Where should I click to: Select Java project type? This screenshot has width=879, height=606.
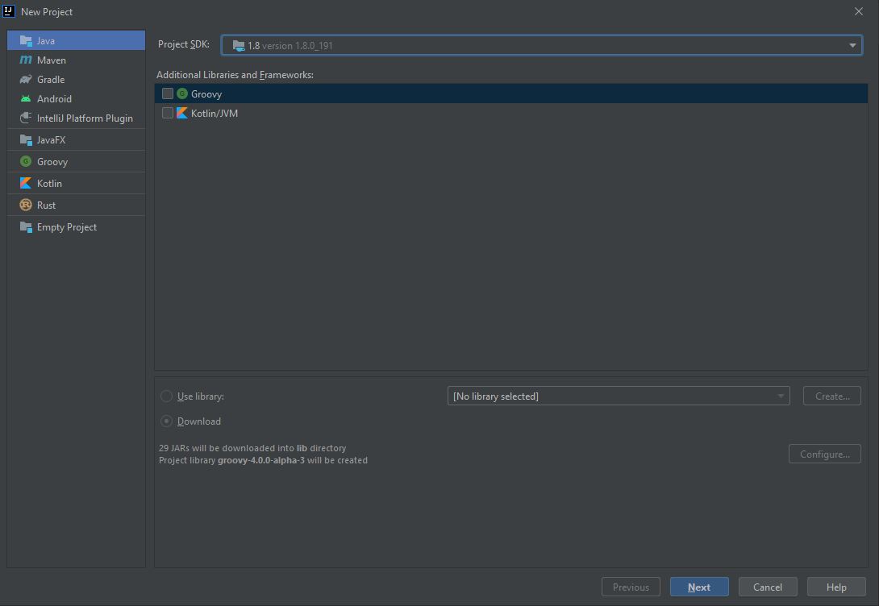pyautogui.click(x=77, y=40)
